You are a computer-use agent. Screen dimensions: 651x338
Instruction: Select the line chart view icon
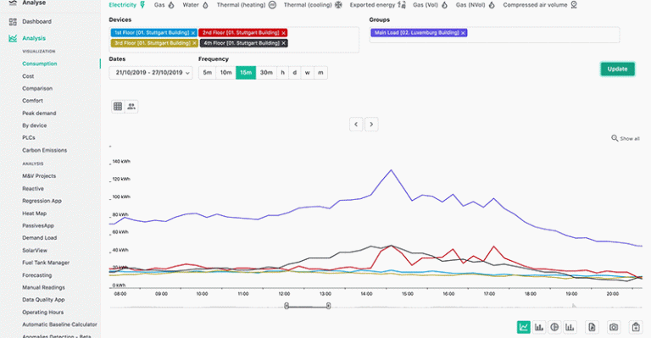[524, 327]
